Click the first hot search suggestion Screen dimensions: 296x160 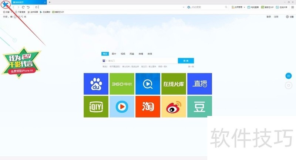pyautogui.click(x=105, y=67)
